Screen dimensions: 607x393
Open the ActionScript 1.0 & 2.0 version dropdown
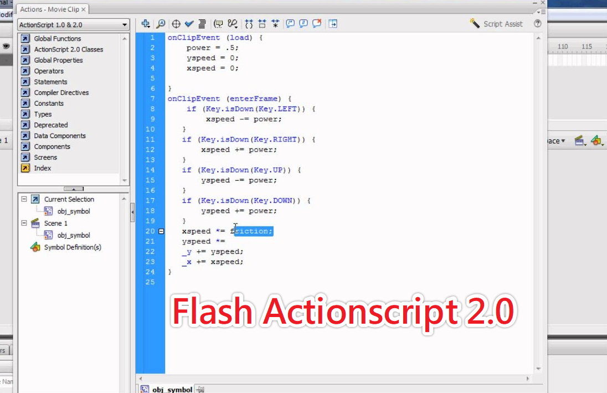point(73,25)
